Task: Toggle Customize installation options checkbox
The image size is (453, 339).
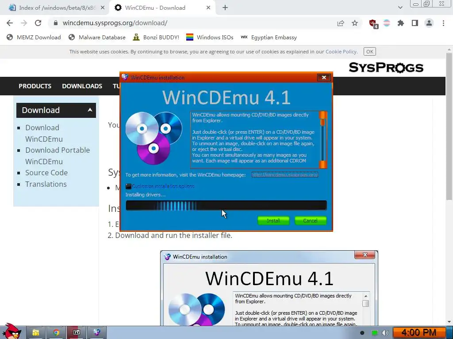Action: [129, 187]
